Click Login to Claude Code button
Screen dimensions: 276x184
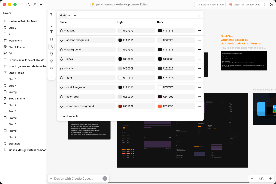[247, 5]
